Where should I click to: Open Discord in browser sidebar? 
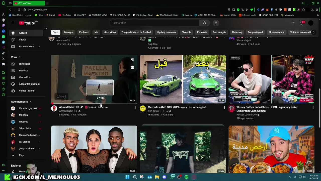3,64
